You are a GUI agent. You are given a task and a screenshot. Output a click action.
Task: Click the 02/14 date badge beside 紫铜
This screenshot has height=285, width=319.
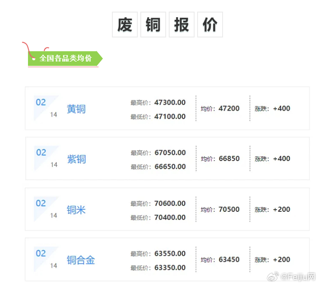pos(46,158)
